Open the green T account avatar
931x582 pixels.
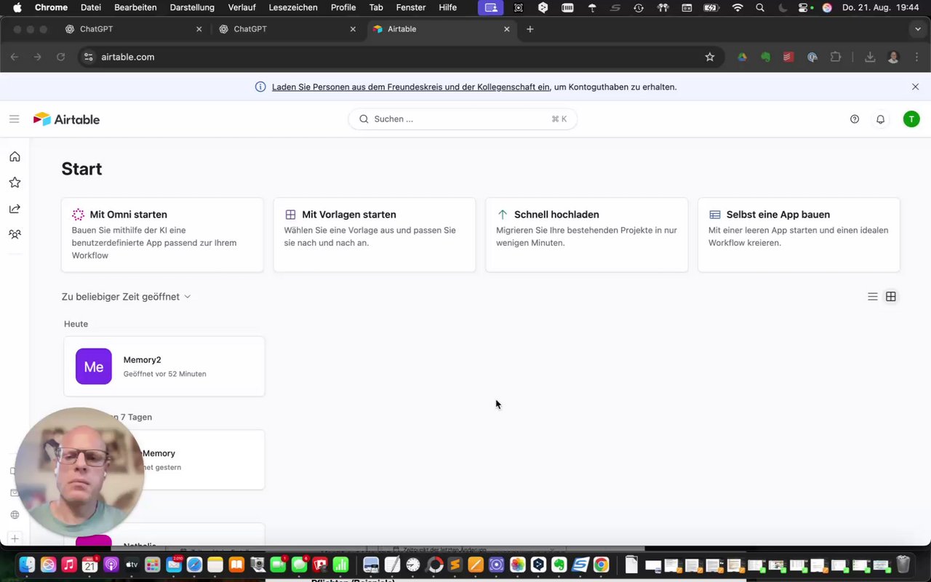[x=911, y=119]
